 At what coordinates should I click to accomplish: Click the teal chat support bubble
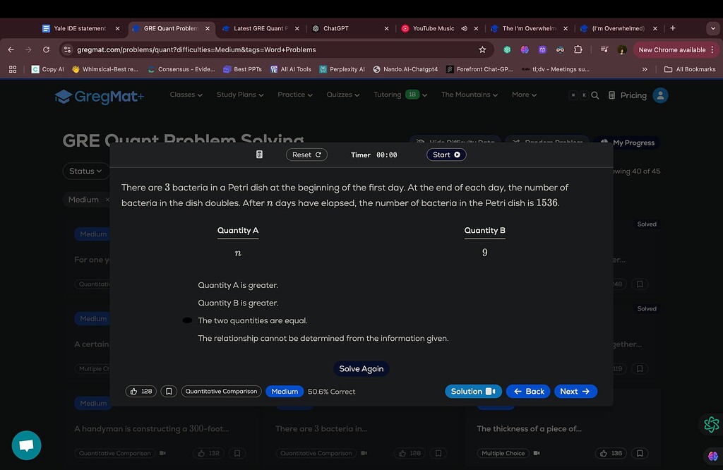tap(27, 445)
